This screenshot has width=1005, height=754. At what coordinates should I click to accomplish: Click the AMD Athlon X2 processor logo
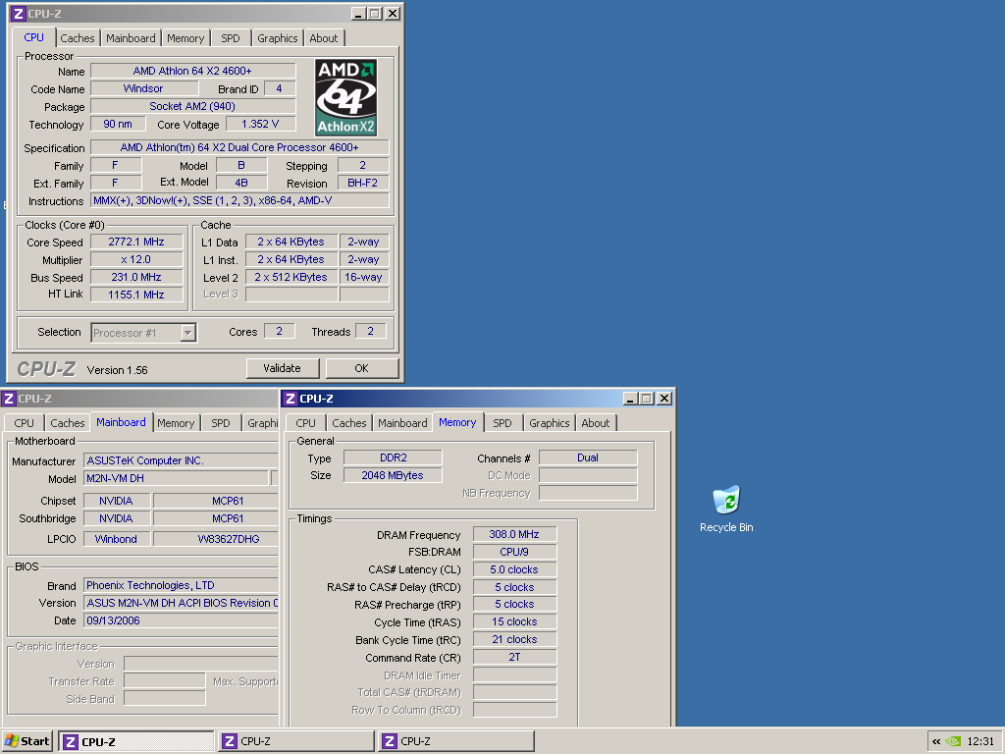[x=346, y=97]
